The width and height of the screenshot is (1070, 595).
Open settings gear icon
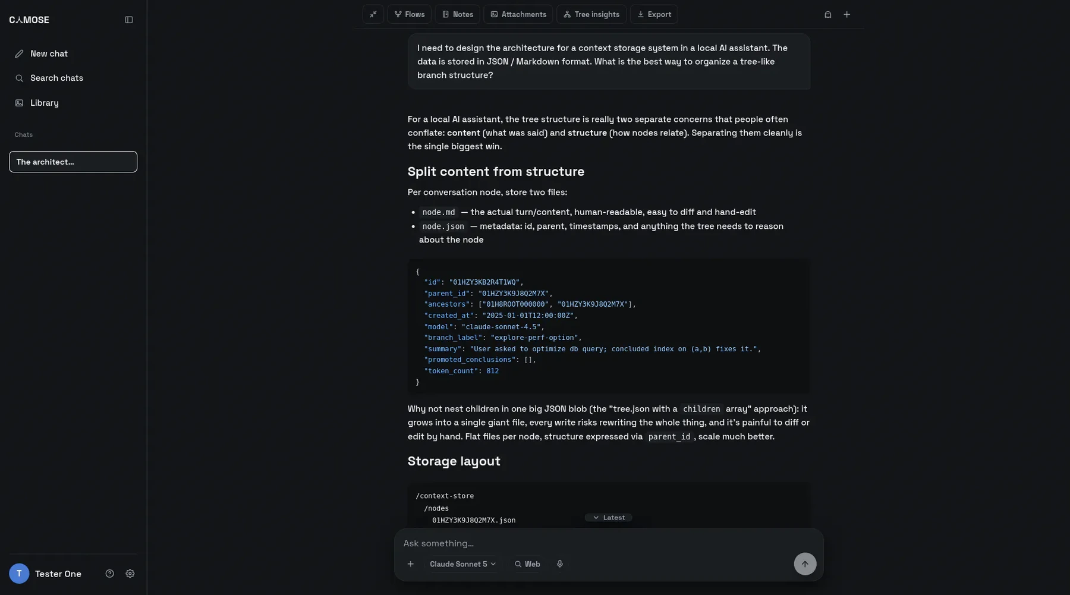coord(130,574)
